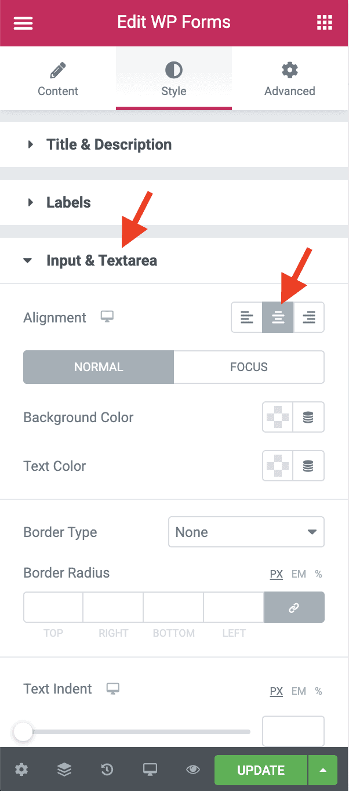Expand the Labels section
The image size is (349, 791).
[68, 202]
